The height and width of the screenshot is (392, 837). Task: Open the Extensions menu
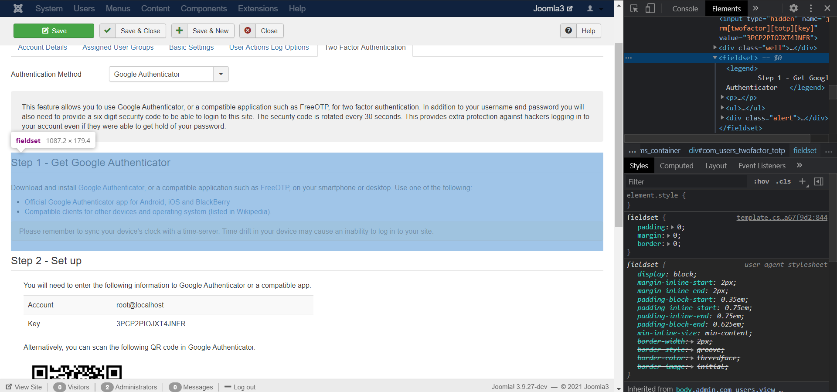click(258, 8)
